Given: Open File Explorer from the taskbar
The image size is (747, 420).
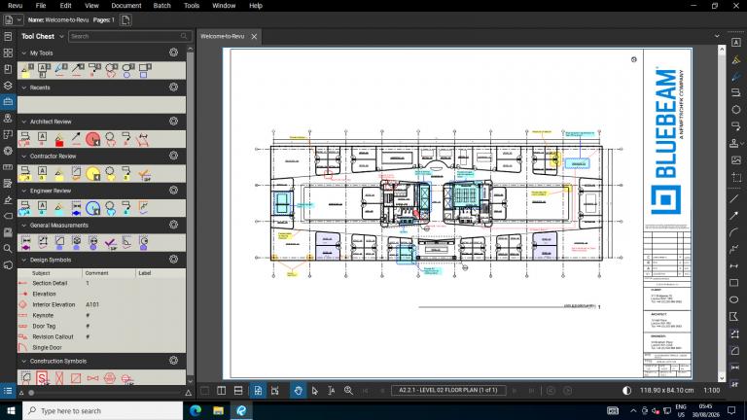Looking at the screenshot, I should pos(218,410).
